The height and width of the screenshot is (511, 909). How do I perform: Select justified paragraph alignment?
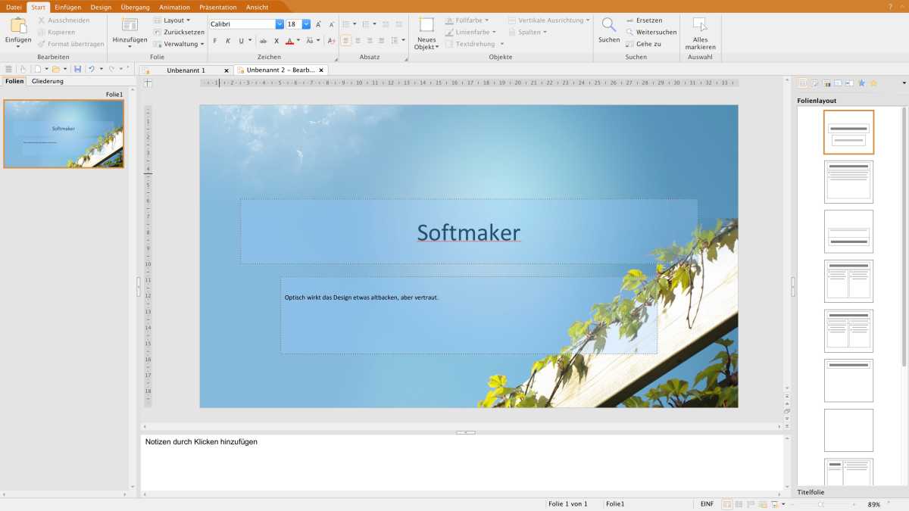pyautogui.click(x=383, y=41)
